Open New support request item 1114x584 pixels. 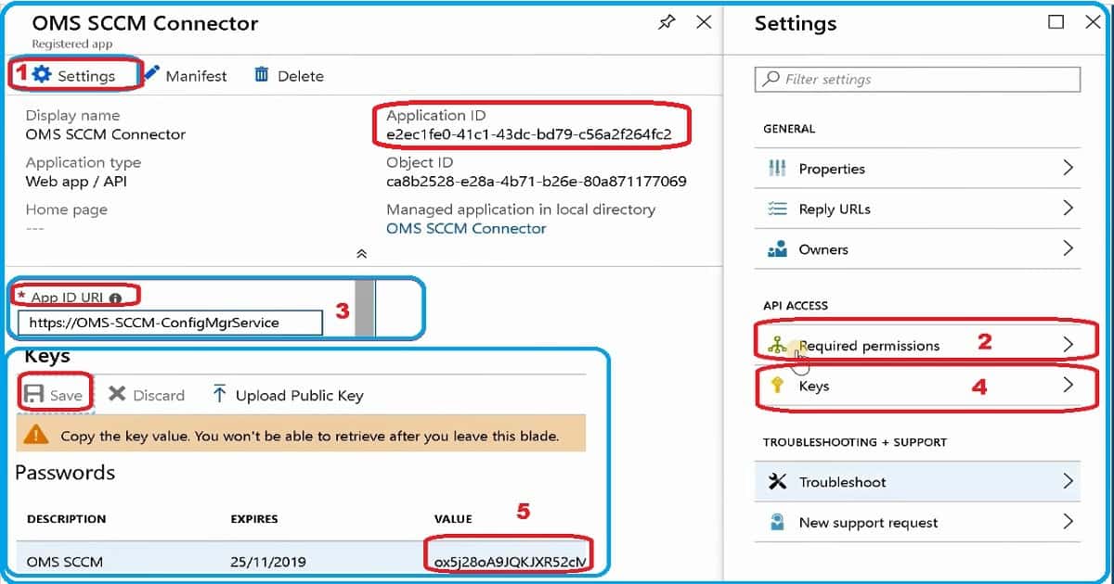coord(917,522)
